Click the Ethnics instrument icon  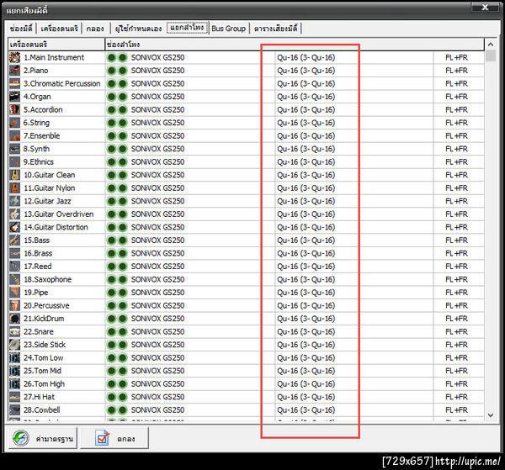click(x=14, y=161)
